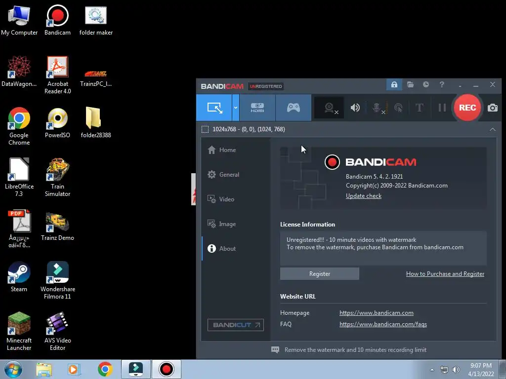
Task: Select LibreOffice 7.3 desktop icon
Action: pyautogui.click(x=19, y=177)
